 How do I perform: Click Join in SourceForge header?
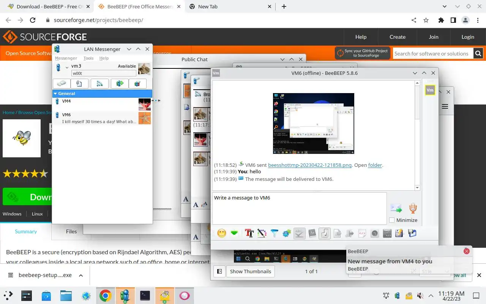(434, 37)
